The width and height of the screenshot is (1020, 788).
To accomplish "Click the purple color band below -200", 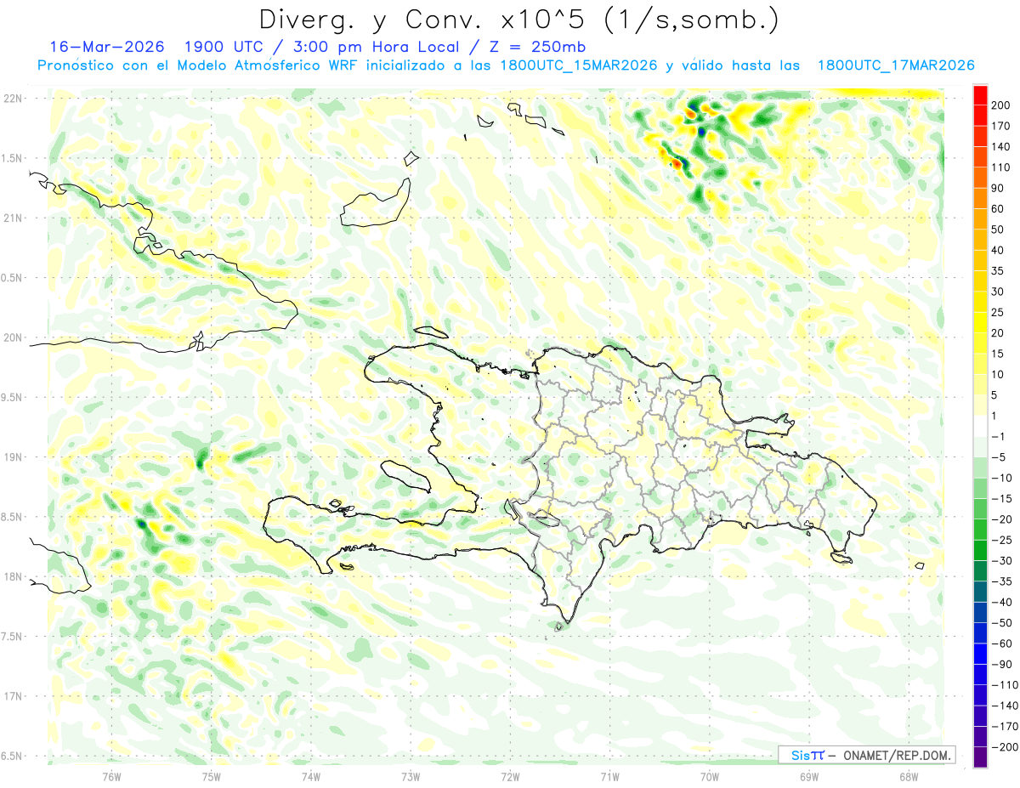I will click(980, 757).
